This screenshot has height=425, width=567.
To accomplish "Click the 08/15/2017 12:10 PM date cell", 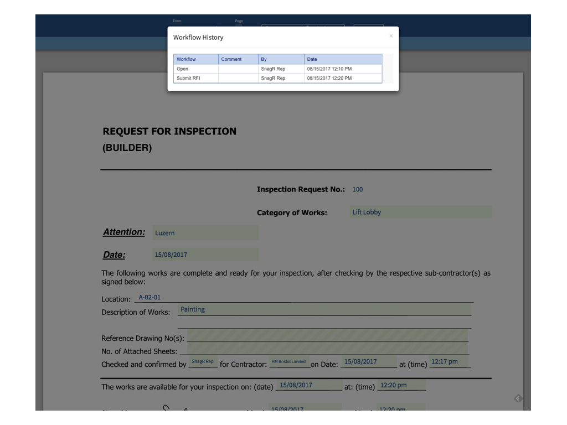I will (343, 69).
